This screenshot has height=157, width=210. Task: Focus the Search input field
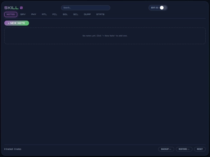click(86, 8)
